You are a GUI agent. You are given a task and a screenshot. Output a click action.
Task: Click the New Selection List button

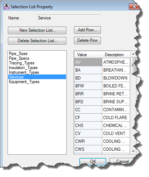pyautogui.click(x=37, y=30)
